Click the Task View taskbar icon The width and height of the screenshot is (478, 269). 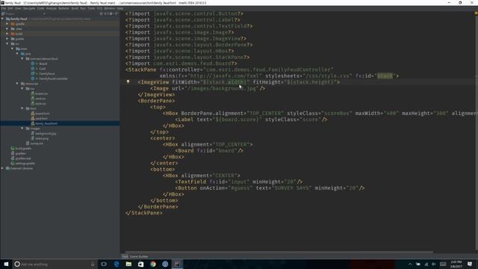coord(104,264)
